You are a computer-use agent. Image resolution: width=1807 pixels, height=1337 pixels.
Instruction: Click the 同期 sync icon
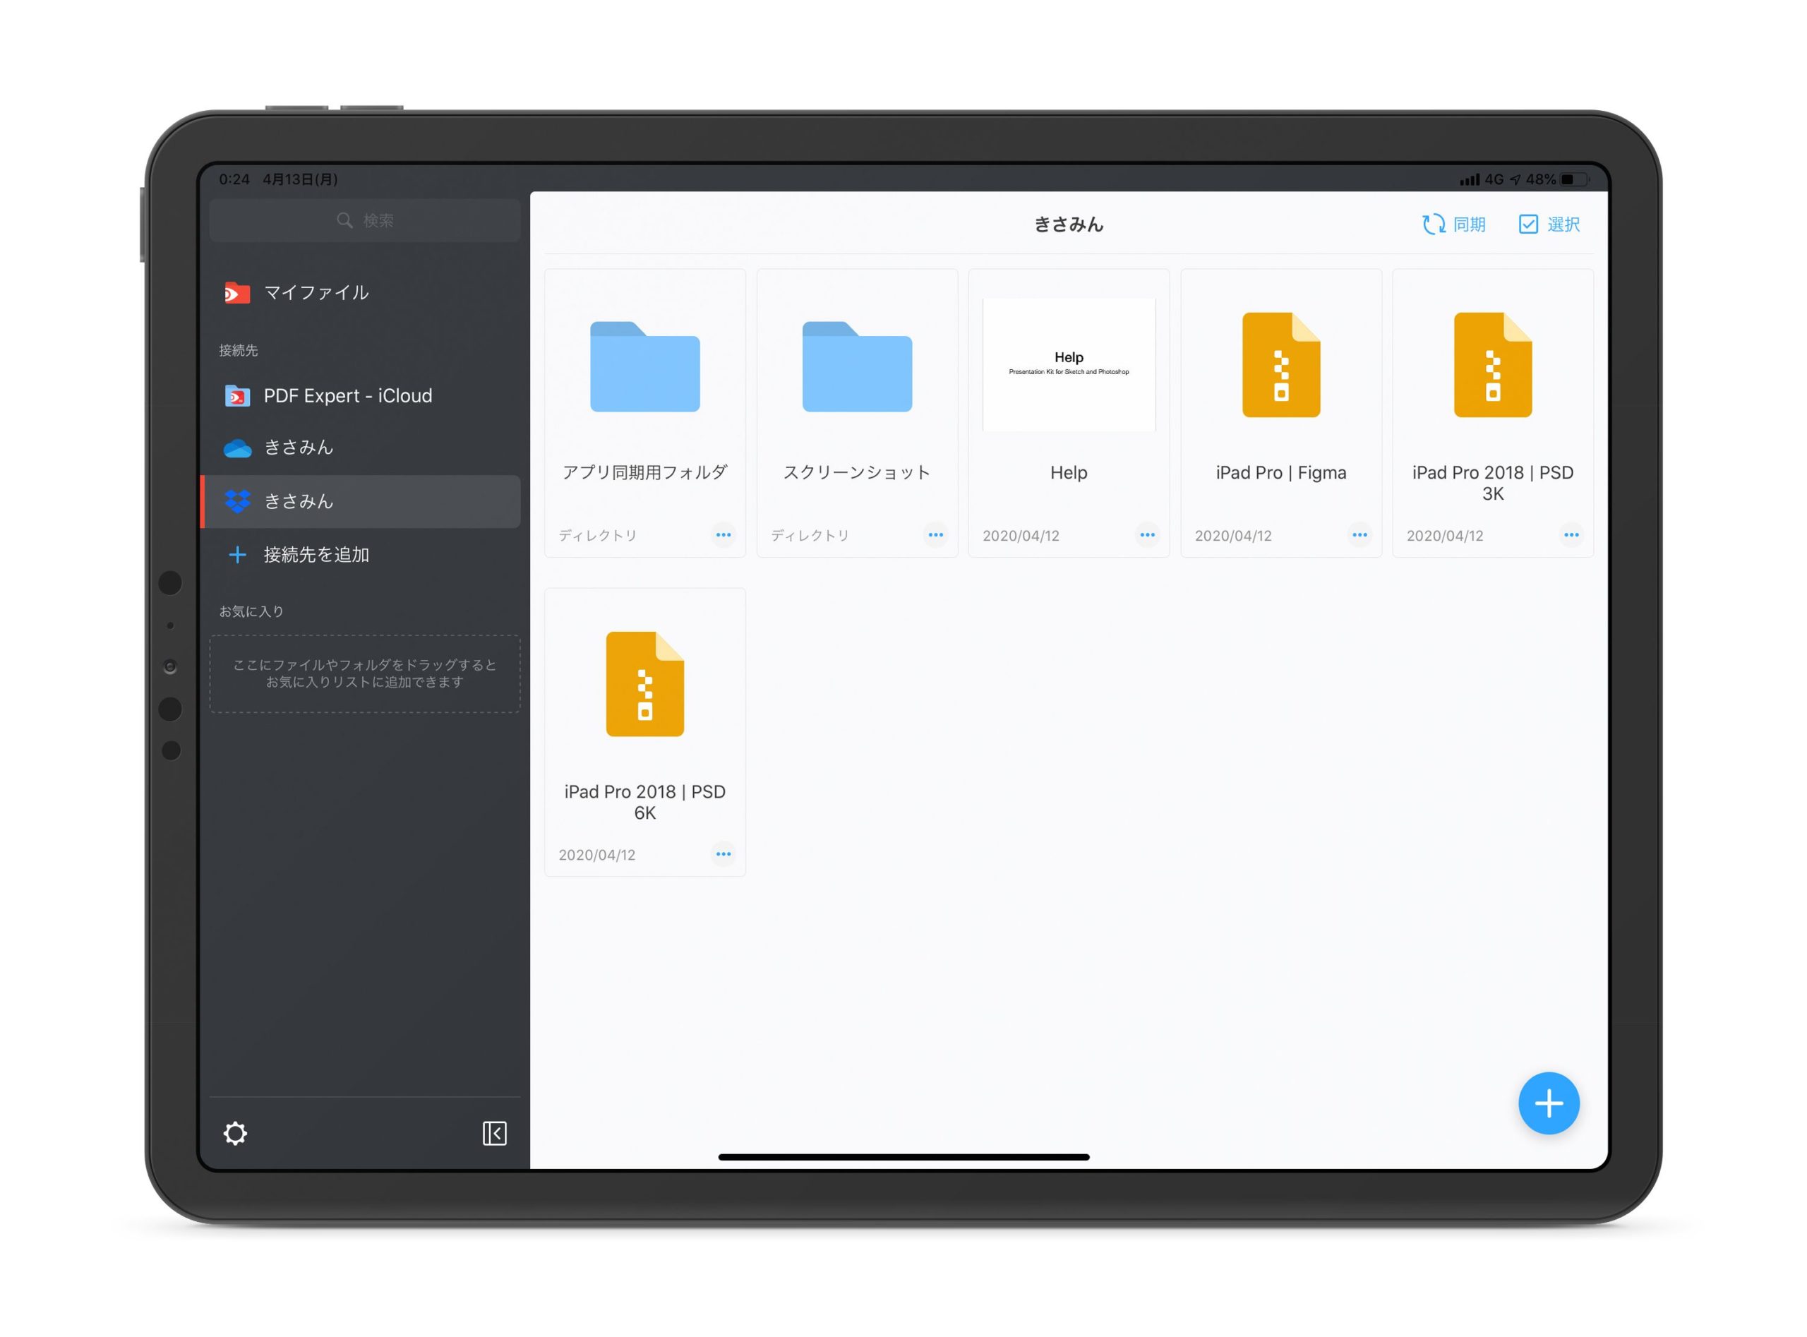(1433, 224)
